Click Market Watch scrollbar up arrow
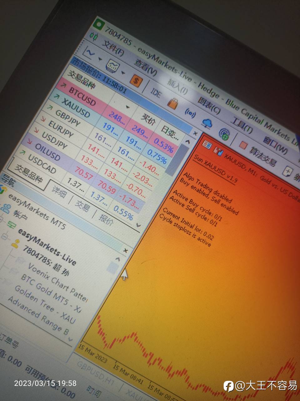Image resolution: width=300 pixels, height=401 pixels. pos(187,142)
